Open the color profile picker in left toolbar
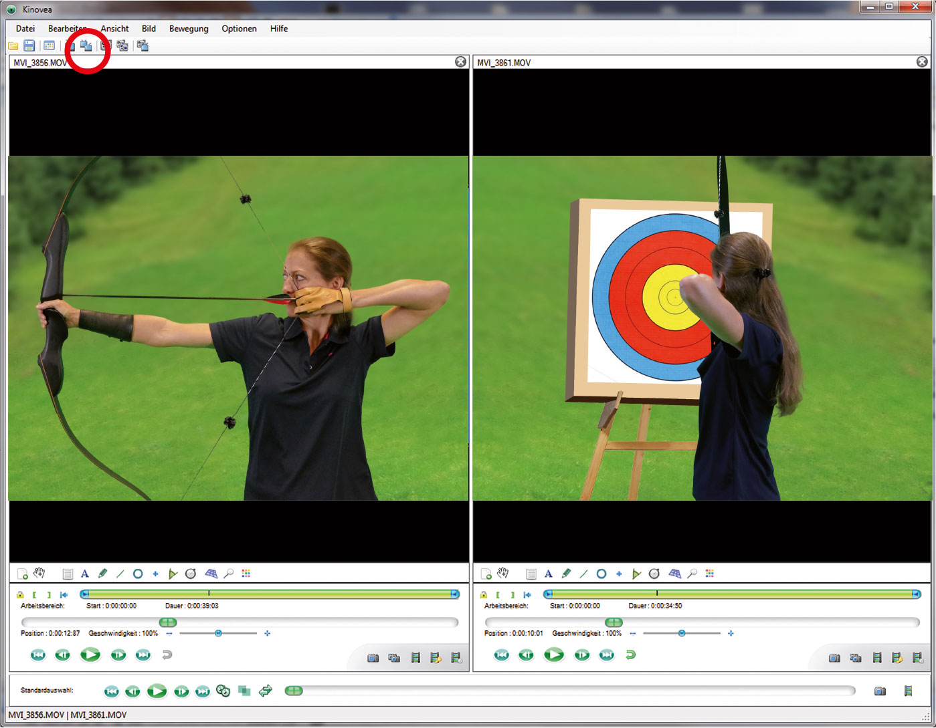Image resolution: width=936 pixels, height=728 pixels. click(246, 574)
